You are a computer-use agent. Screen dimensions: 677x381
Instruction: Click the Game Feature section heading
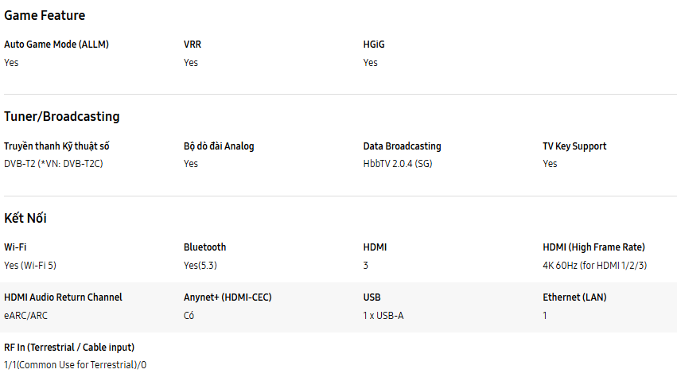(45, 15)
